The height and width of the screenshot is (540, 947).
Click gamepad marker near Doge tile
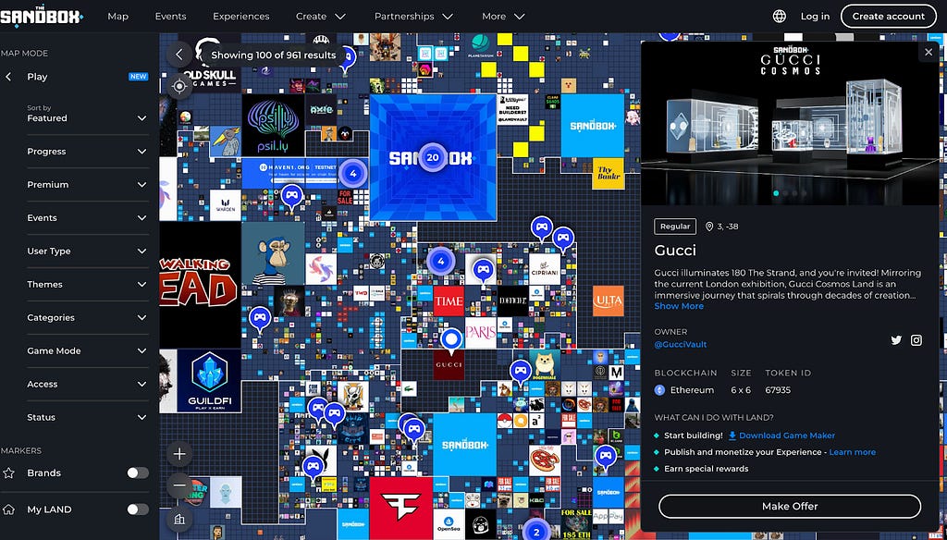click(520, 372)
